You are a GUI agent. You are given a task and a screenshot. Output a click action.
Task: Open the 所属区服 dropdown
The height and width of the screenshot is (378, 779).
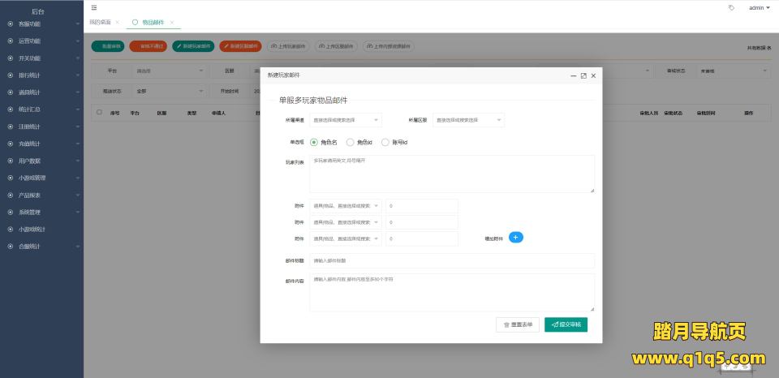pyautogui.click(x=468, y=120)
